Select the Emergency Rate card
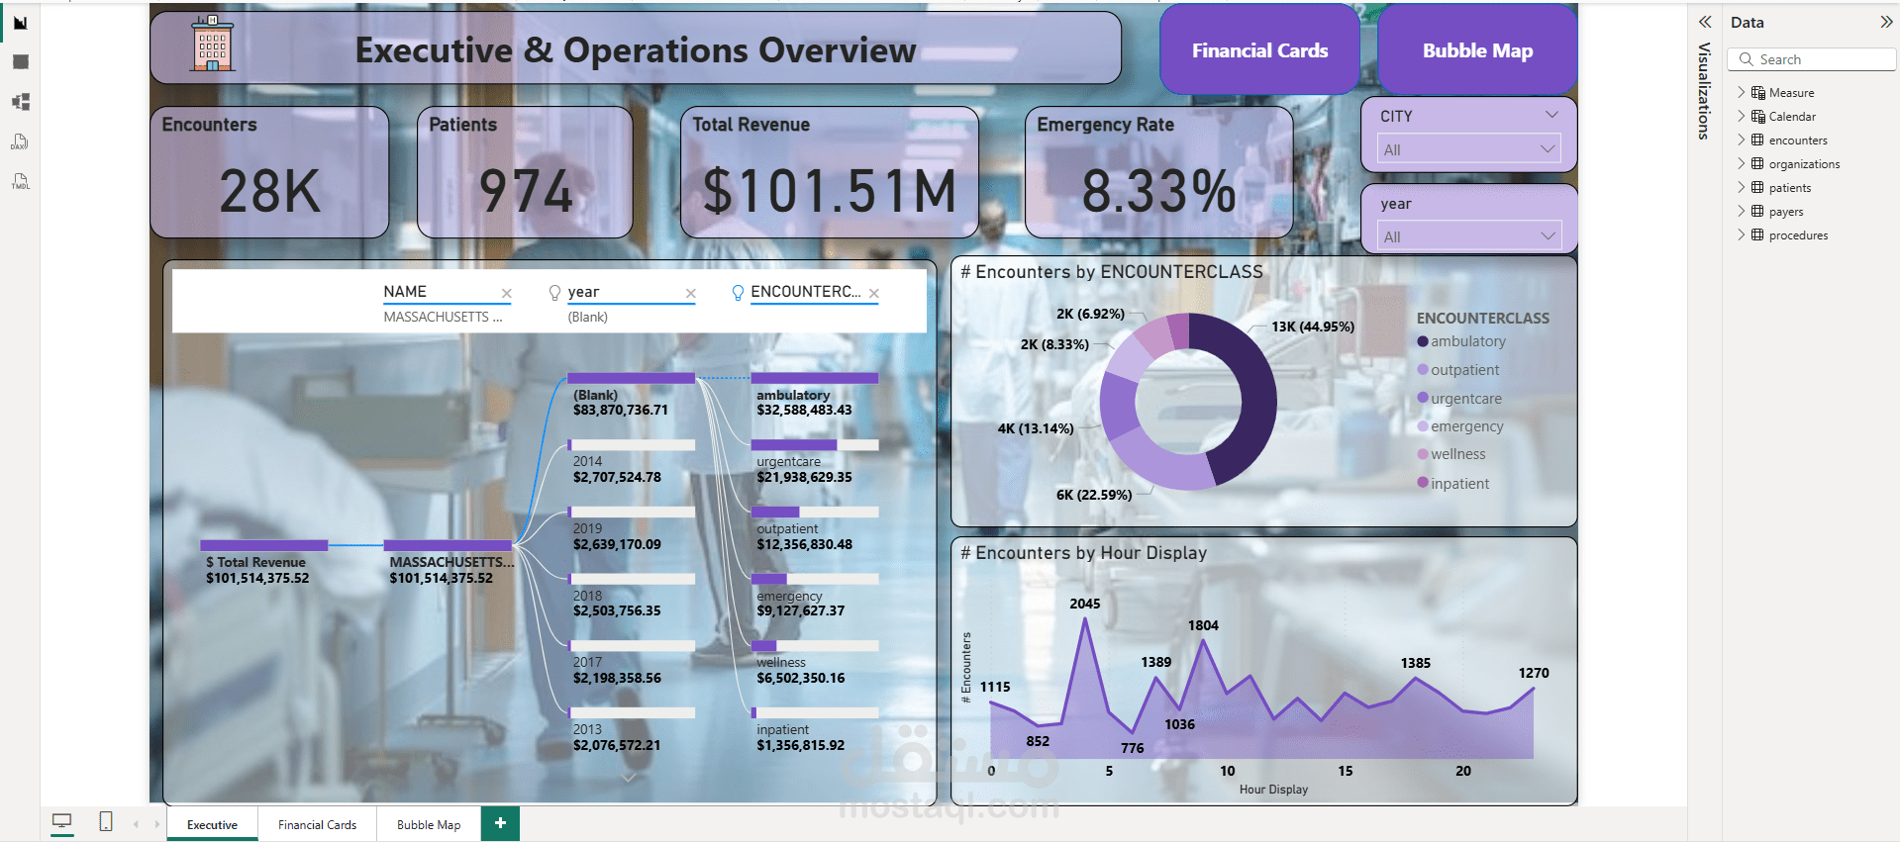The width and height of the screenshot is (1900, 842). click(1158, 172)
